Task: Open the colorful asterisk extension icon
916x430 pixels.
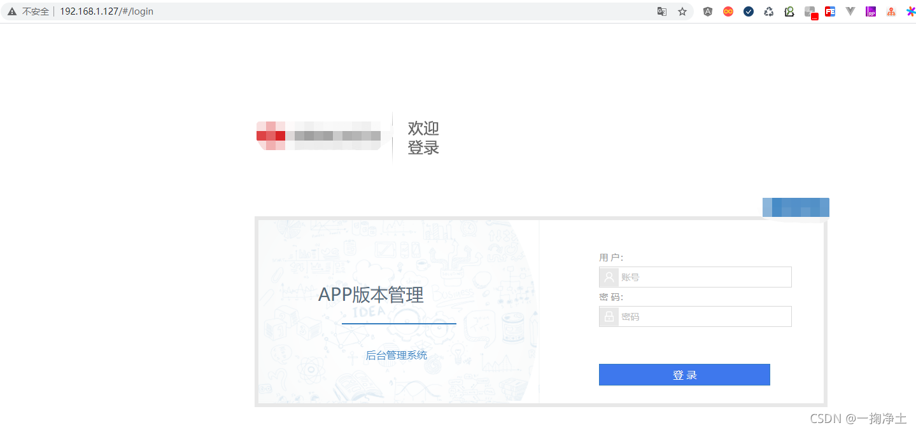Action: 911,11
